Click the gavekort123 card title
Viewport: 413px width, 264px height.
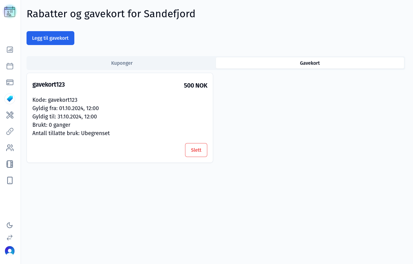(x=48, y=85)
